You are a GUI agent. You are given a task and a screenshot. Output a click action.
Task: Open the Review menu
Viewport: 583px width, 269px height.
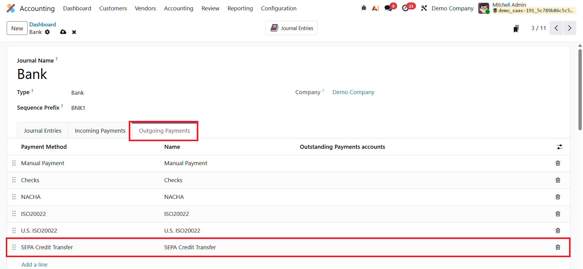(x=210, y=8)
